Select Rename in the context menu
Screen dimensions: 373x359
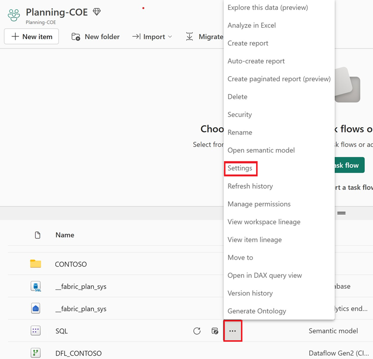pos(240,132)
